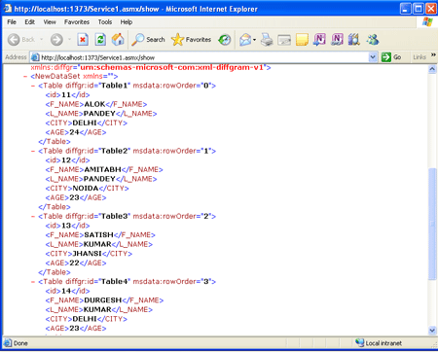Print the current page

pos(267,40)
